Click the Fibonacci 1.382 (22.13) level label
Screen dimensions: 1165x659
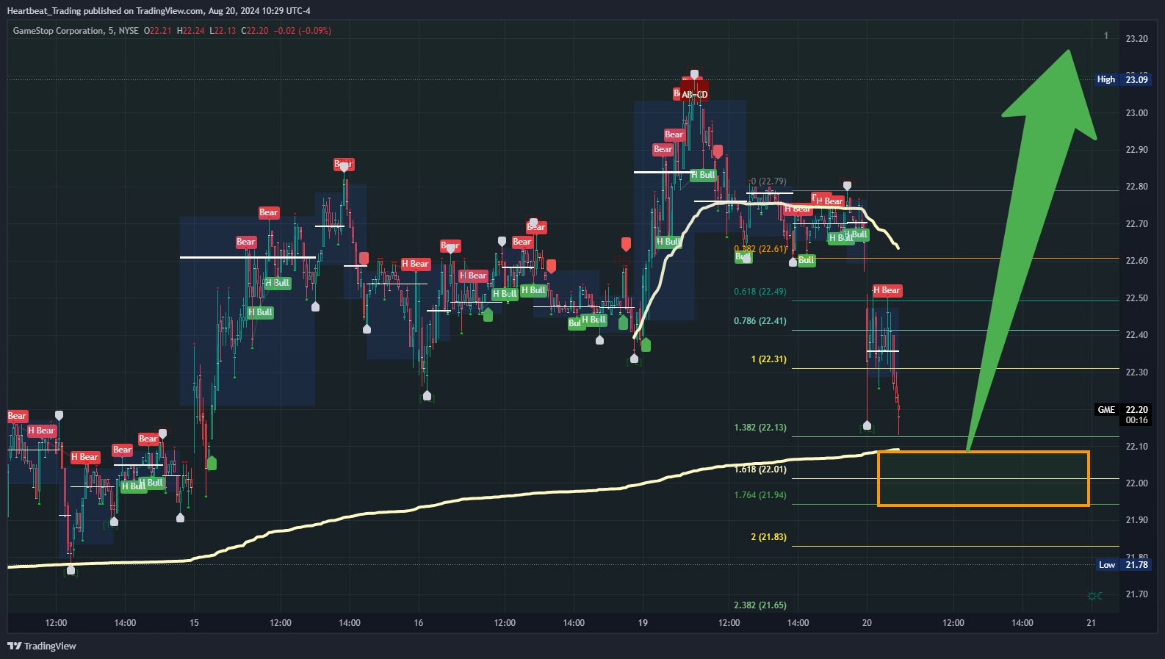[x=760, y=428]
